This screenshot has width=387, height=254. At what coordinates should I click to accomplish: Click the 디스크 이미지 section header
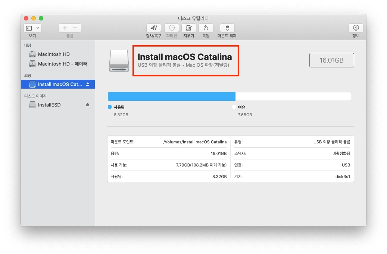click(35, 96)
